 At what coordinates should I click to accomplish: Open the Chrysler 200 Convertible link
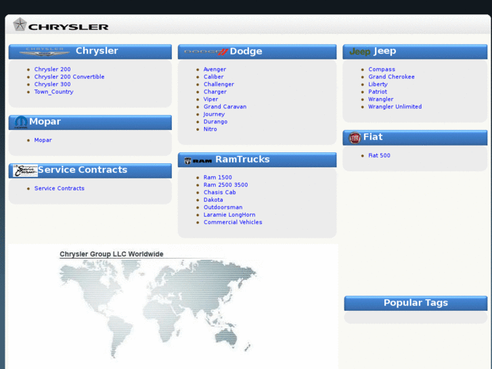[x=69, y=77]
